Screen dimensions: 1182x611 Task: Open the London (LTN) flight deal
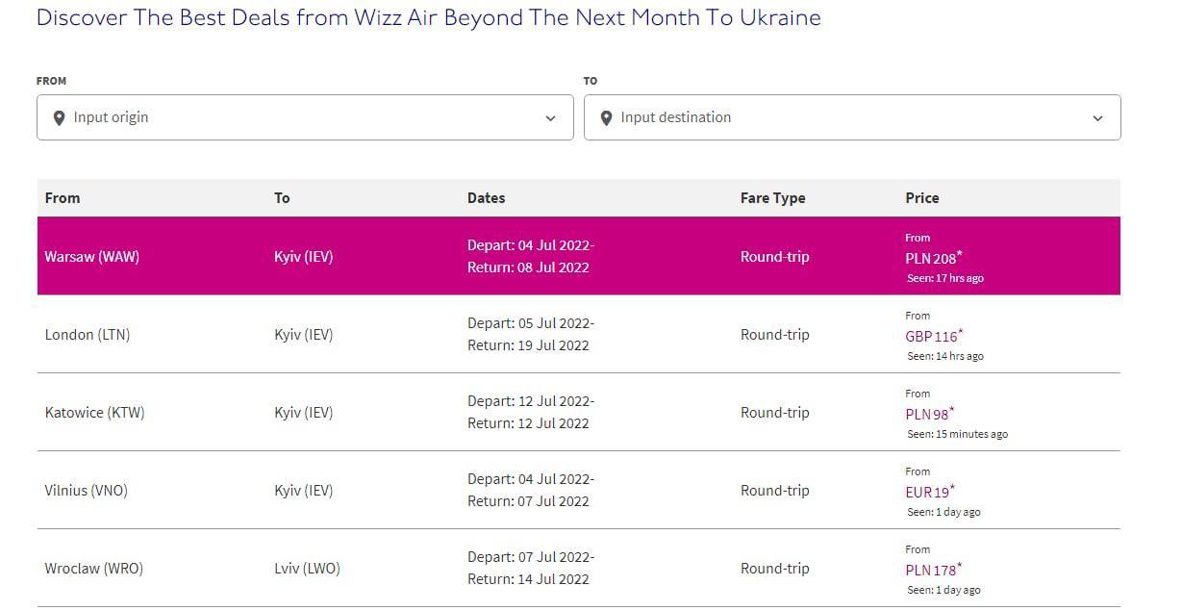[579, 334]
